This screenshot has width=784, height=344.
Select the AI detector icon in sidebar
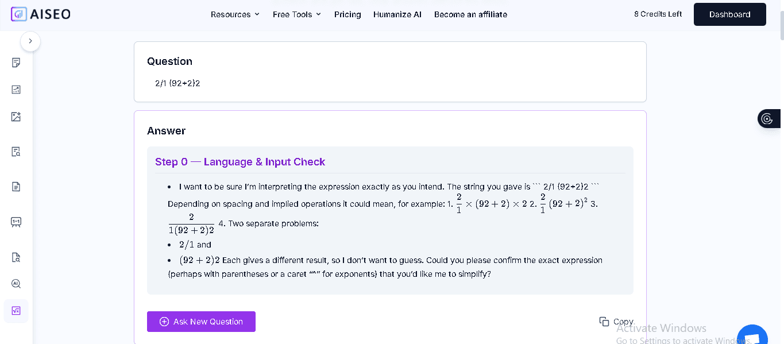pyautogui.click(x=16, y=283)
